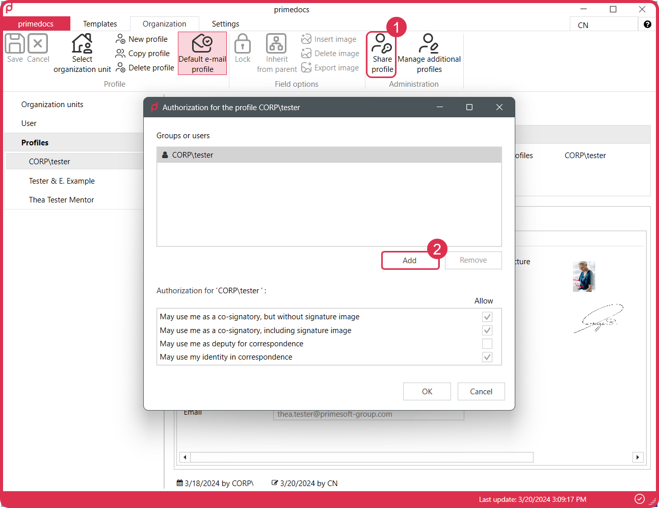Click the signature image thumbnail
Screen dimensions: 659x508
click(599, 318)
